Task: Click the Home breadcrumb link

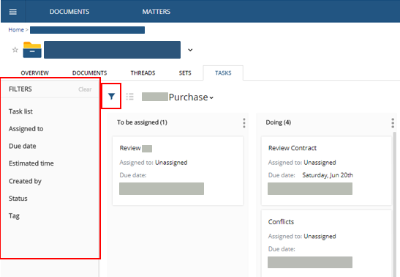Action: 16,29
